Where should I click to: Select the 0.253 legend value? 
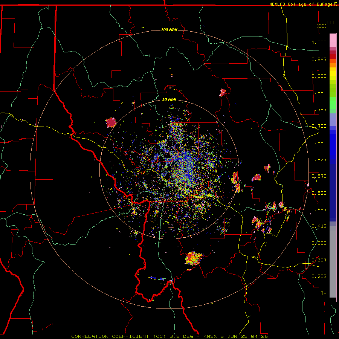pos(319,276)
